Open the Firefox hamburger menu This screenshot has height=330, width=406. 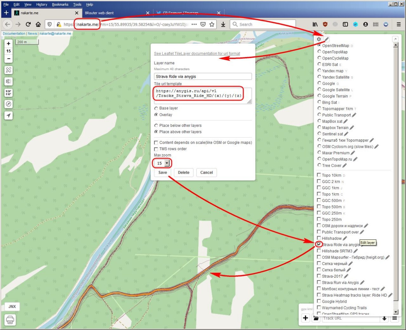pos(399,24)
